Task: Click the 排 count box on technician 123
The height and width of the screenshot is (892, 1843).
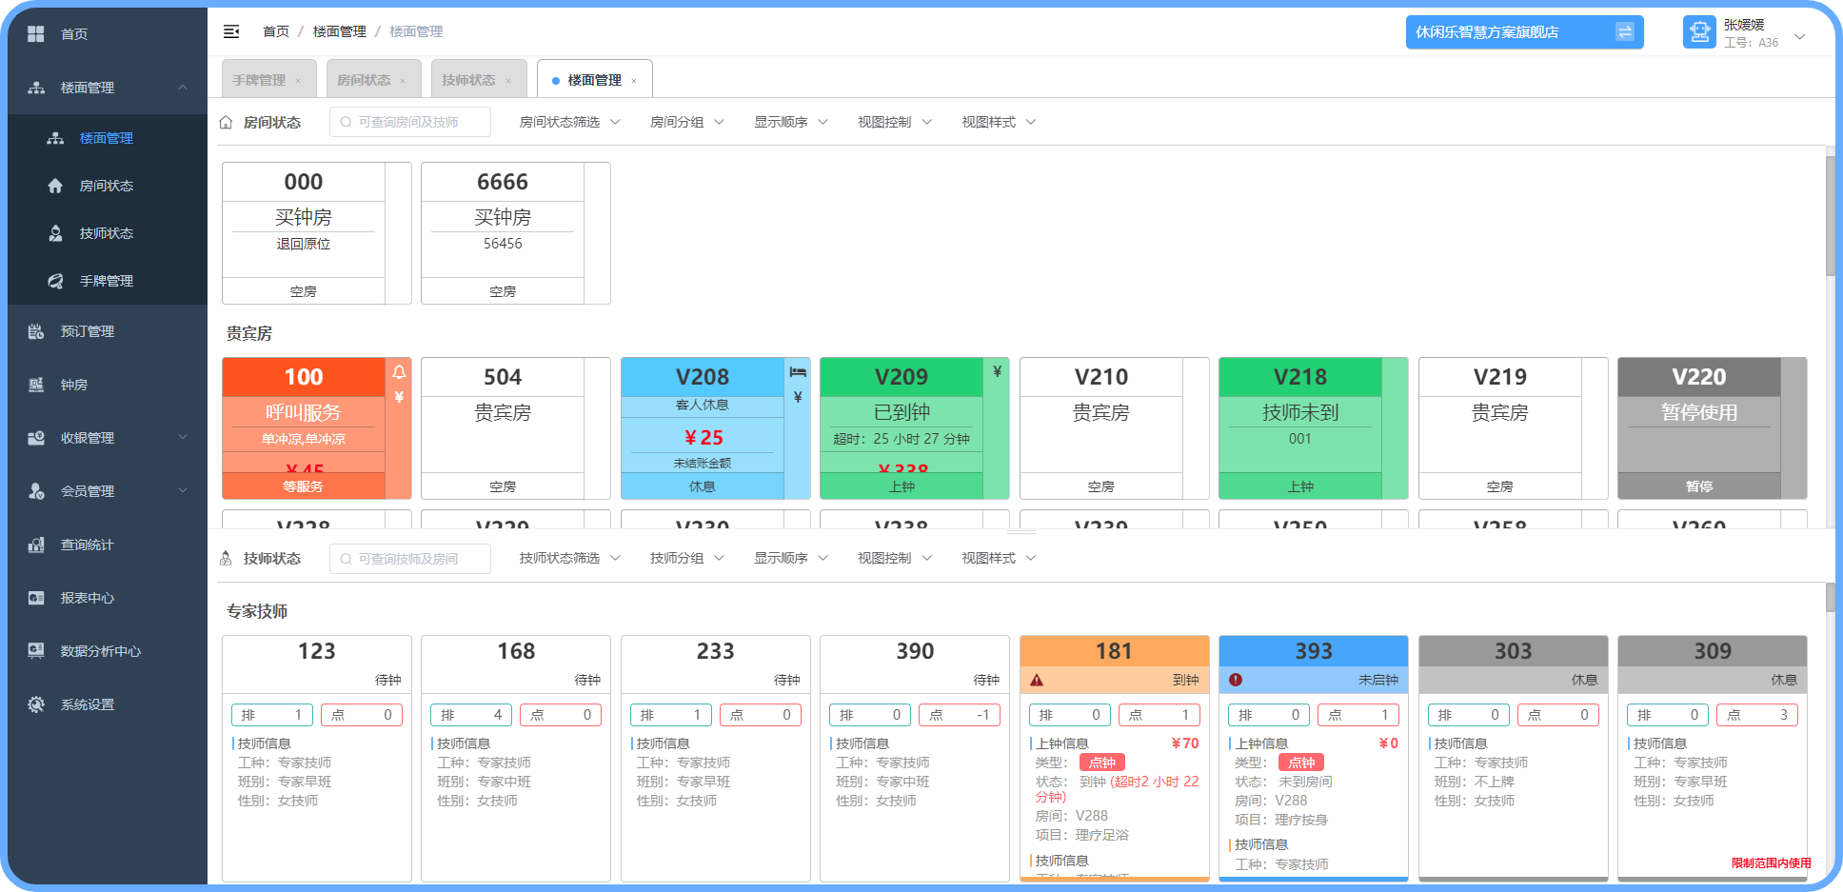Action: [x=272, y=715]
